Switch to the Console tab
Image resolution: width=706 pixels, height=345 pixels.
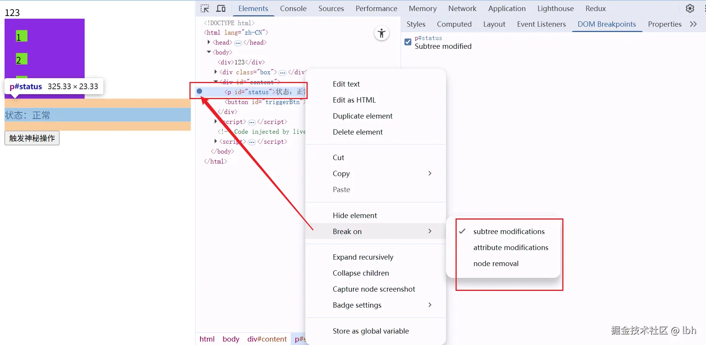293,8
